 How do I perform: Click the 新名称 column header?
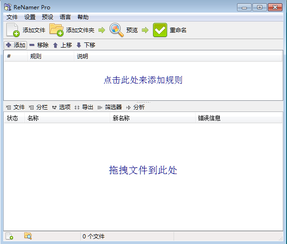121,118
